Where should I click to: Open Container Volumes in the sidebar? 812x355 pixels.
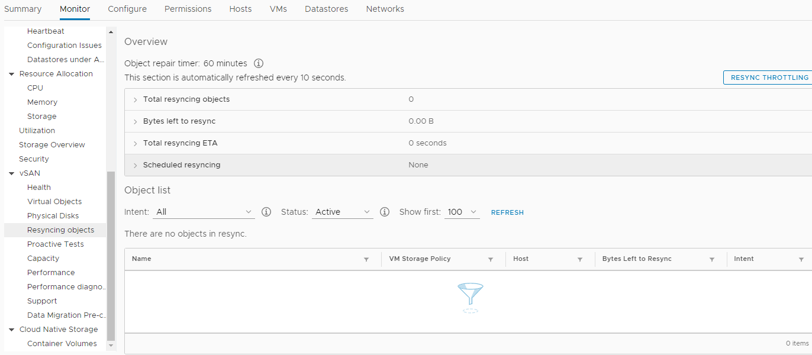click(x=62, y=344)
